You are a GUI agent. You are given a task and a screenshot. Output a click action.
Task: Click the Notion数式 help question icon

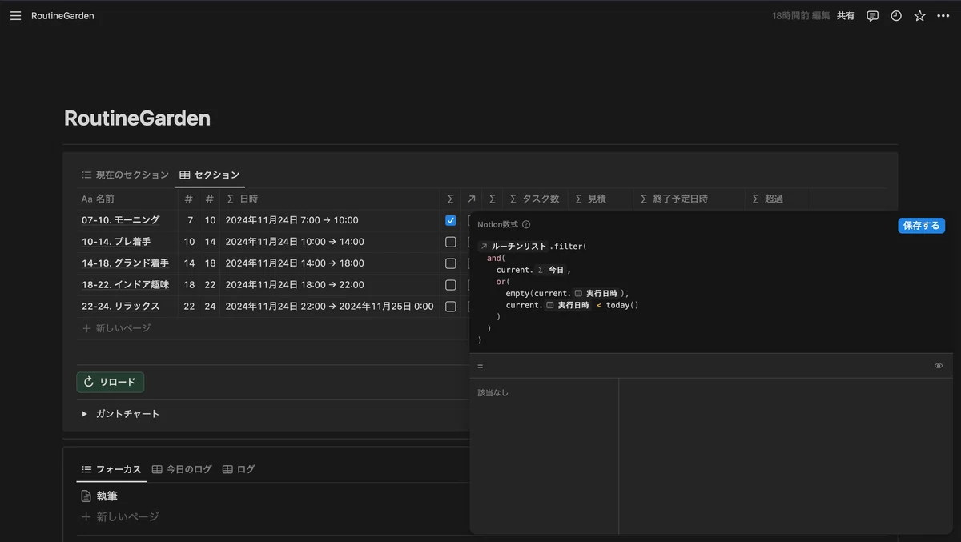point(526,225)
